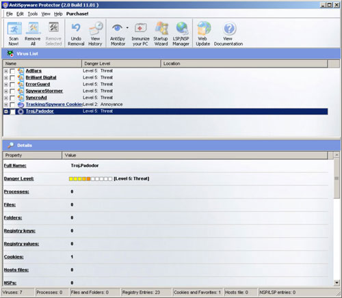Click the Brilliant Digital name link

(x=41, y=77)
